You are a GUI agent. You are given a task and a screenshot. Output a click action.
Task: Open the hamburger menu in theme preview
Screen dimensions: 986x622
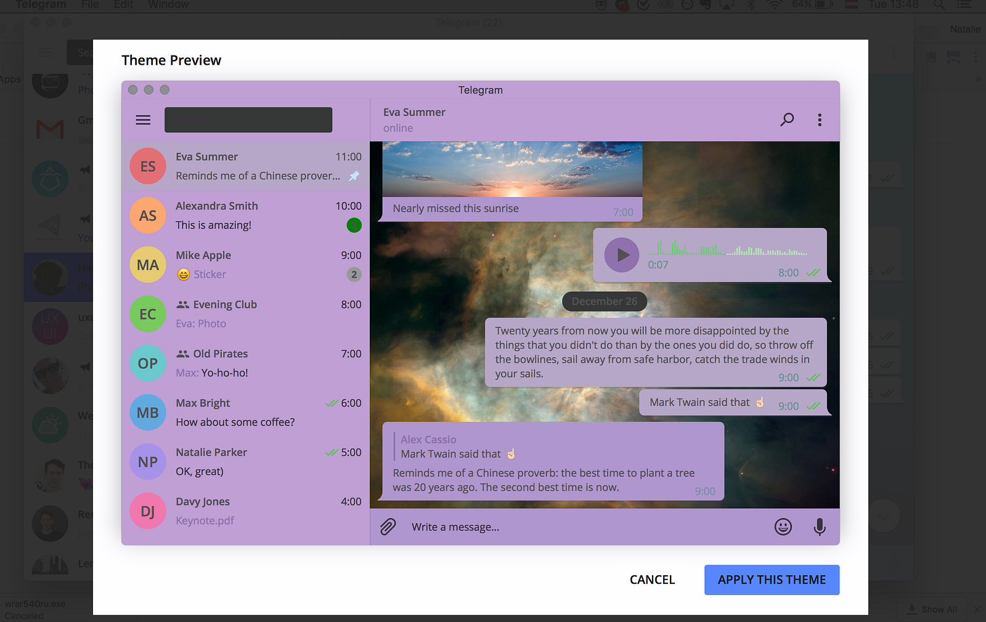click(143, 120)
